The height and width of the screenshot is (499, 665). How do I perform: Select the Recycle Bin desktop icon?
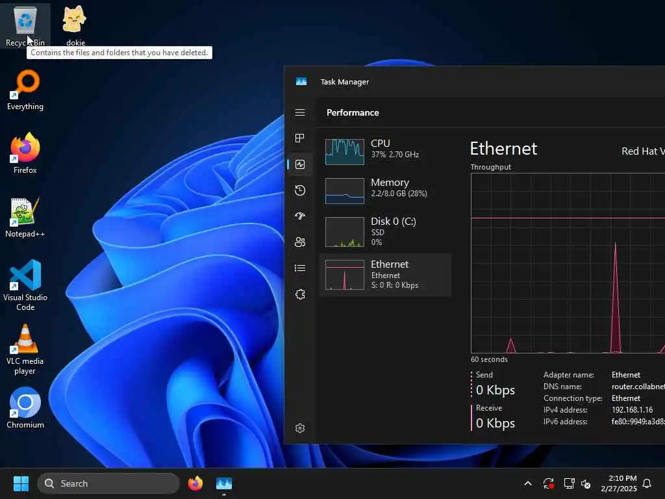25,25
